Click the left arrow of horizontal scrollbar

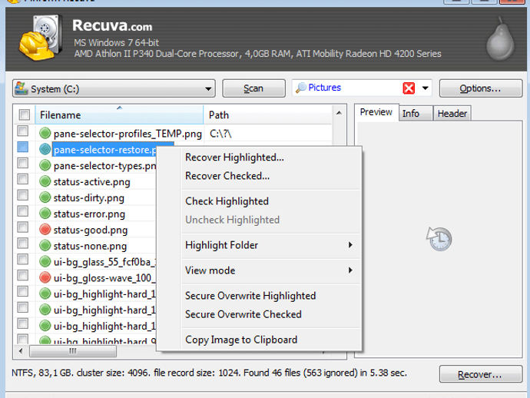click(21, 351)
